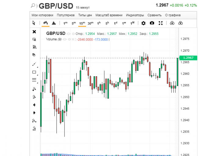Toggle visibility of Volume indicator

[65, 39]
